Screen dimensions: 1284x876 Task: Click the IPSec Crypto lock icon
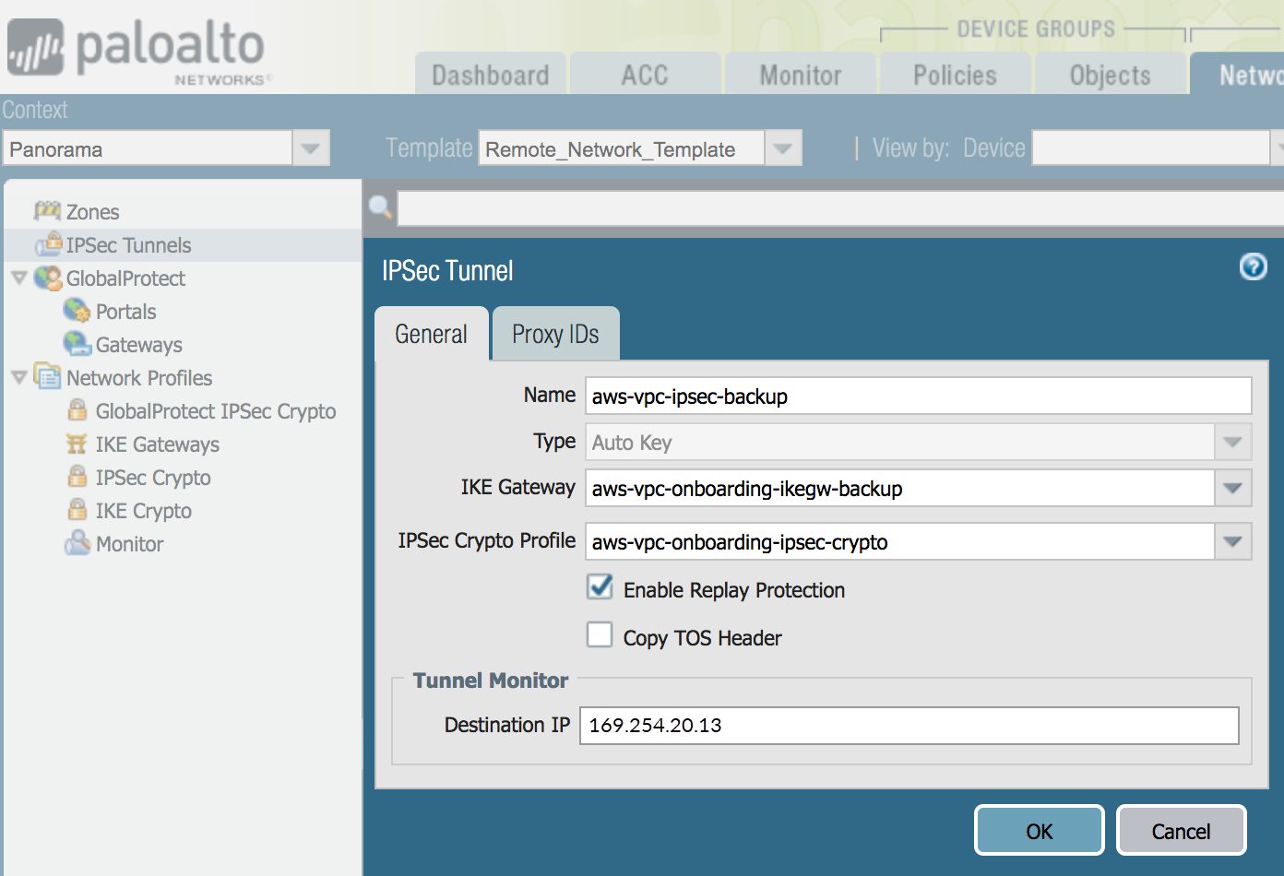[77, 477]
